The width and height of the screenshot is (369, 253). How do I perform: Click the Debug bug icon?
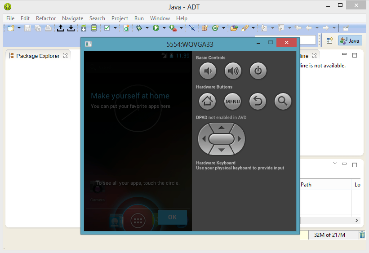click(139, 28)
